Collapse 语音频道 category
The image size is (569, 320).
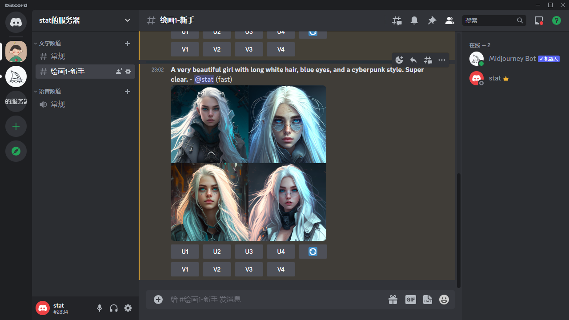point(48,91)
